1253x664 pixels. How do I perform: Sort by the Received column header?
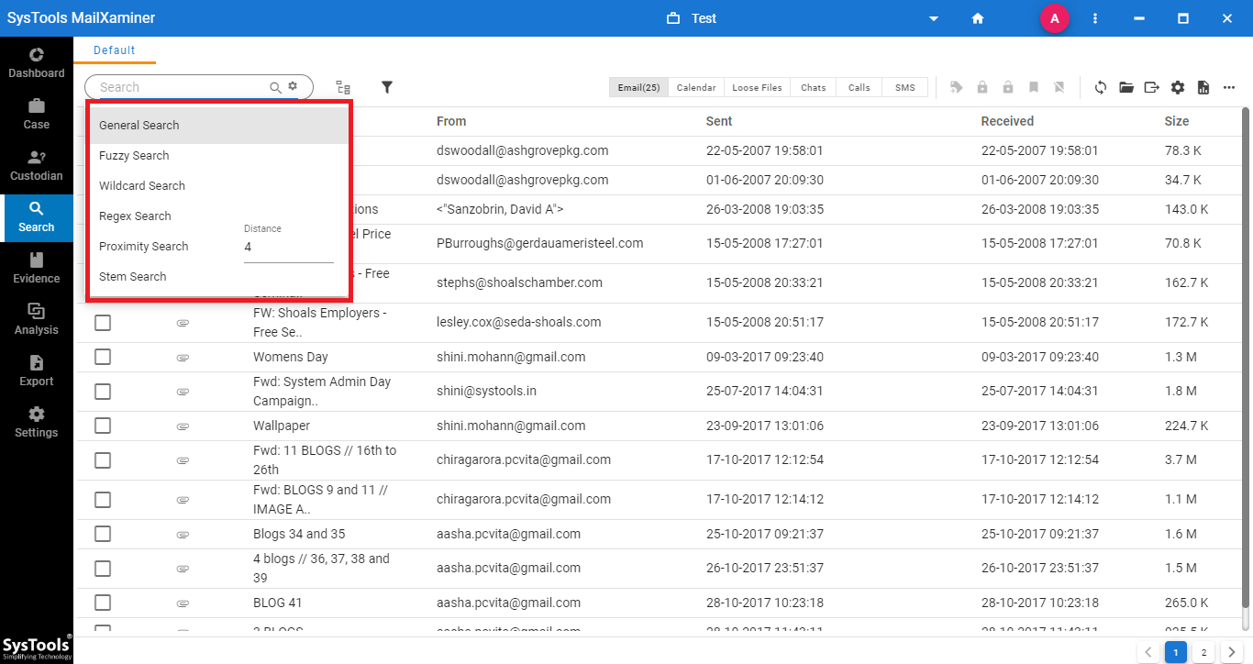[x=1007, y=121]
